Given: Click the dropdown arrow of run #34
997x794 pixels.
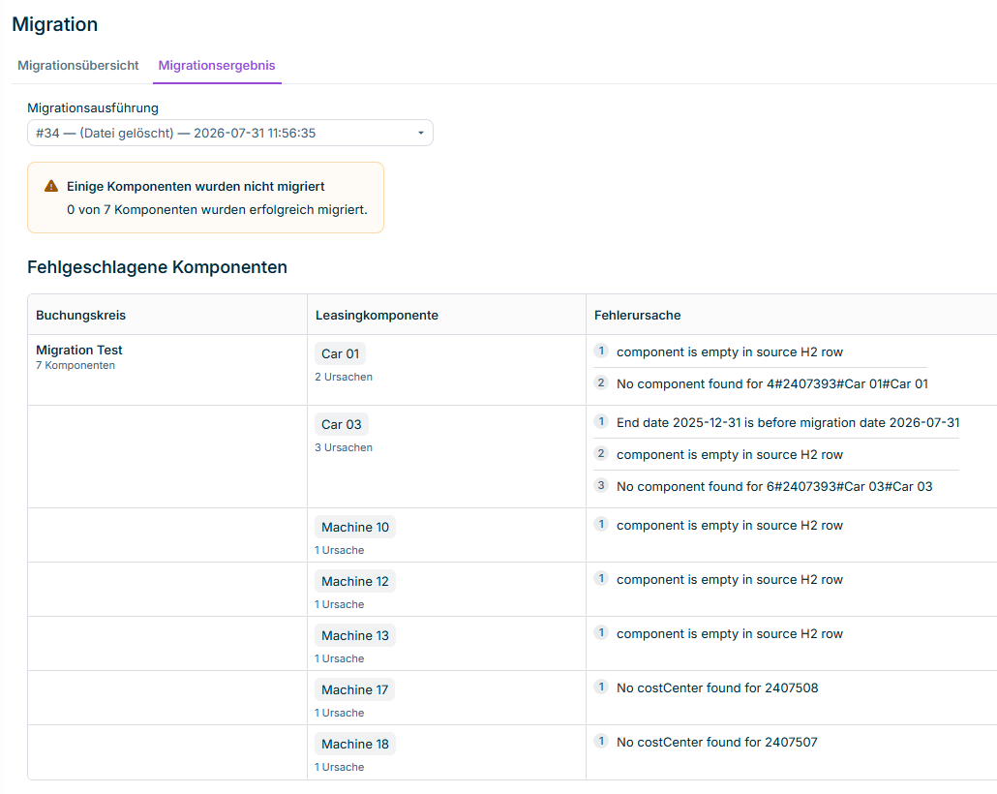Looking at the screenshot, I should [x=420, y=133].
